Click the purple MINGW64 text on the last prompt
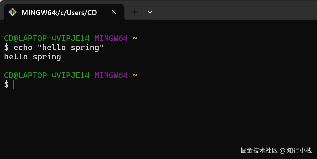Screen dimensions: 317x159 111,75
